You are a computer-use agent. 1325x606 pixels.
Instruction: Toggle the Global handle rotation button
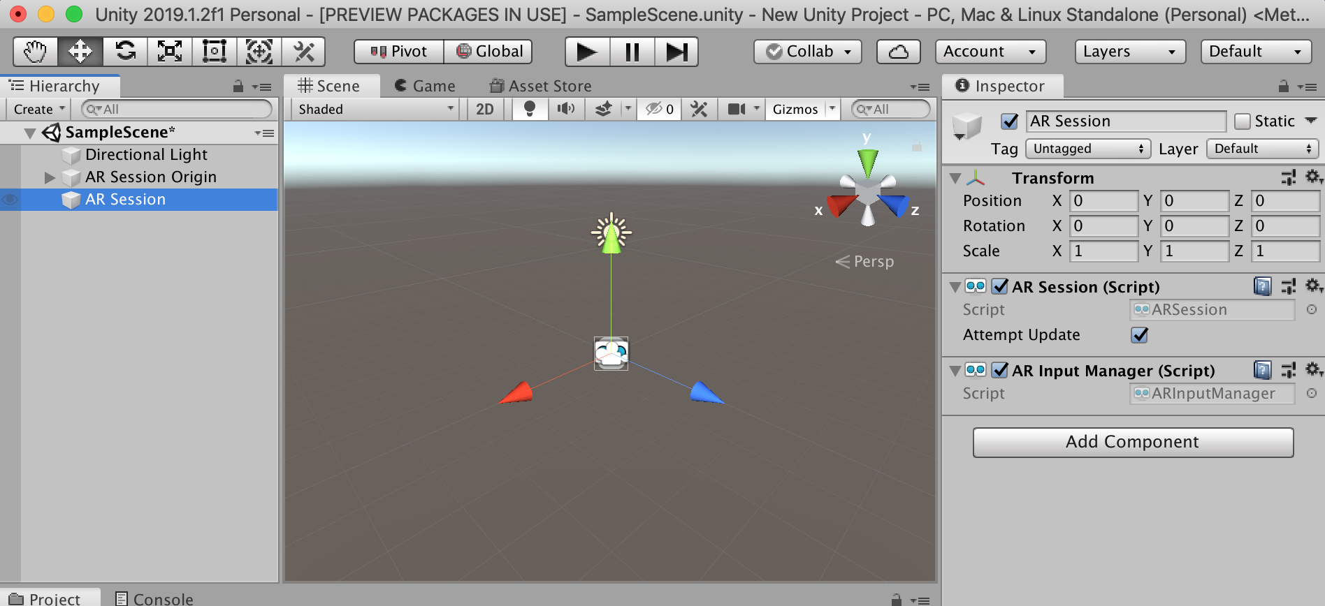click(x=488, y=52)
